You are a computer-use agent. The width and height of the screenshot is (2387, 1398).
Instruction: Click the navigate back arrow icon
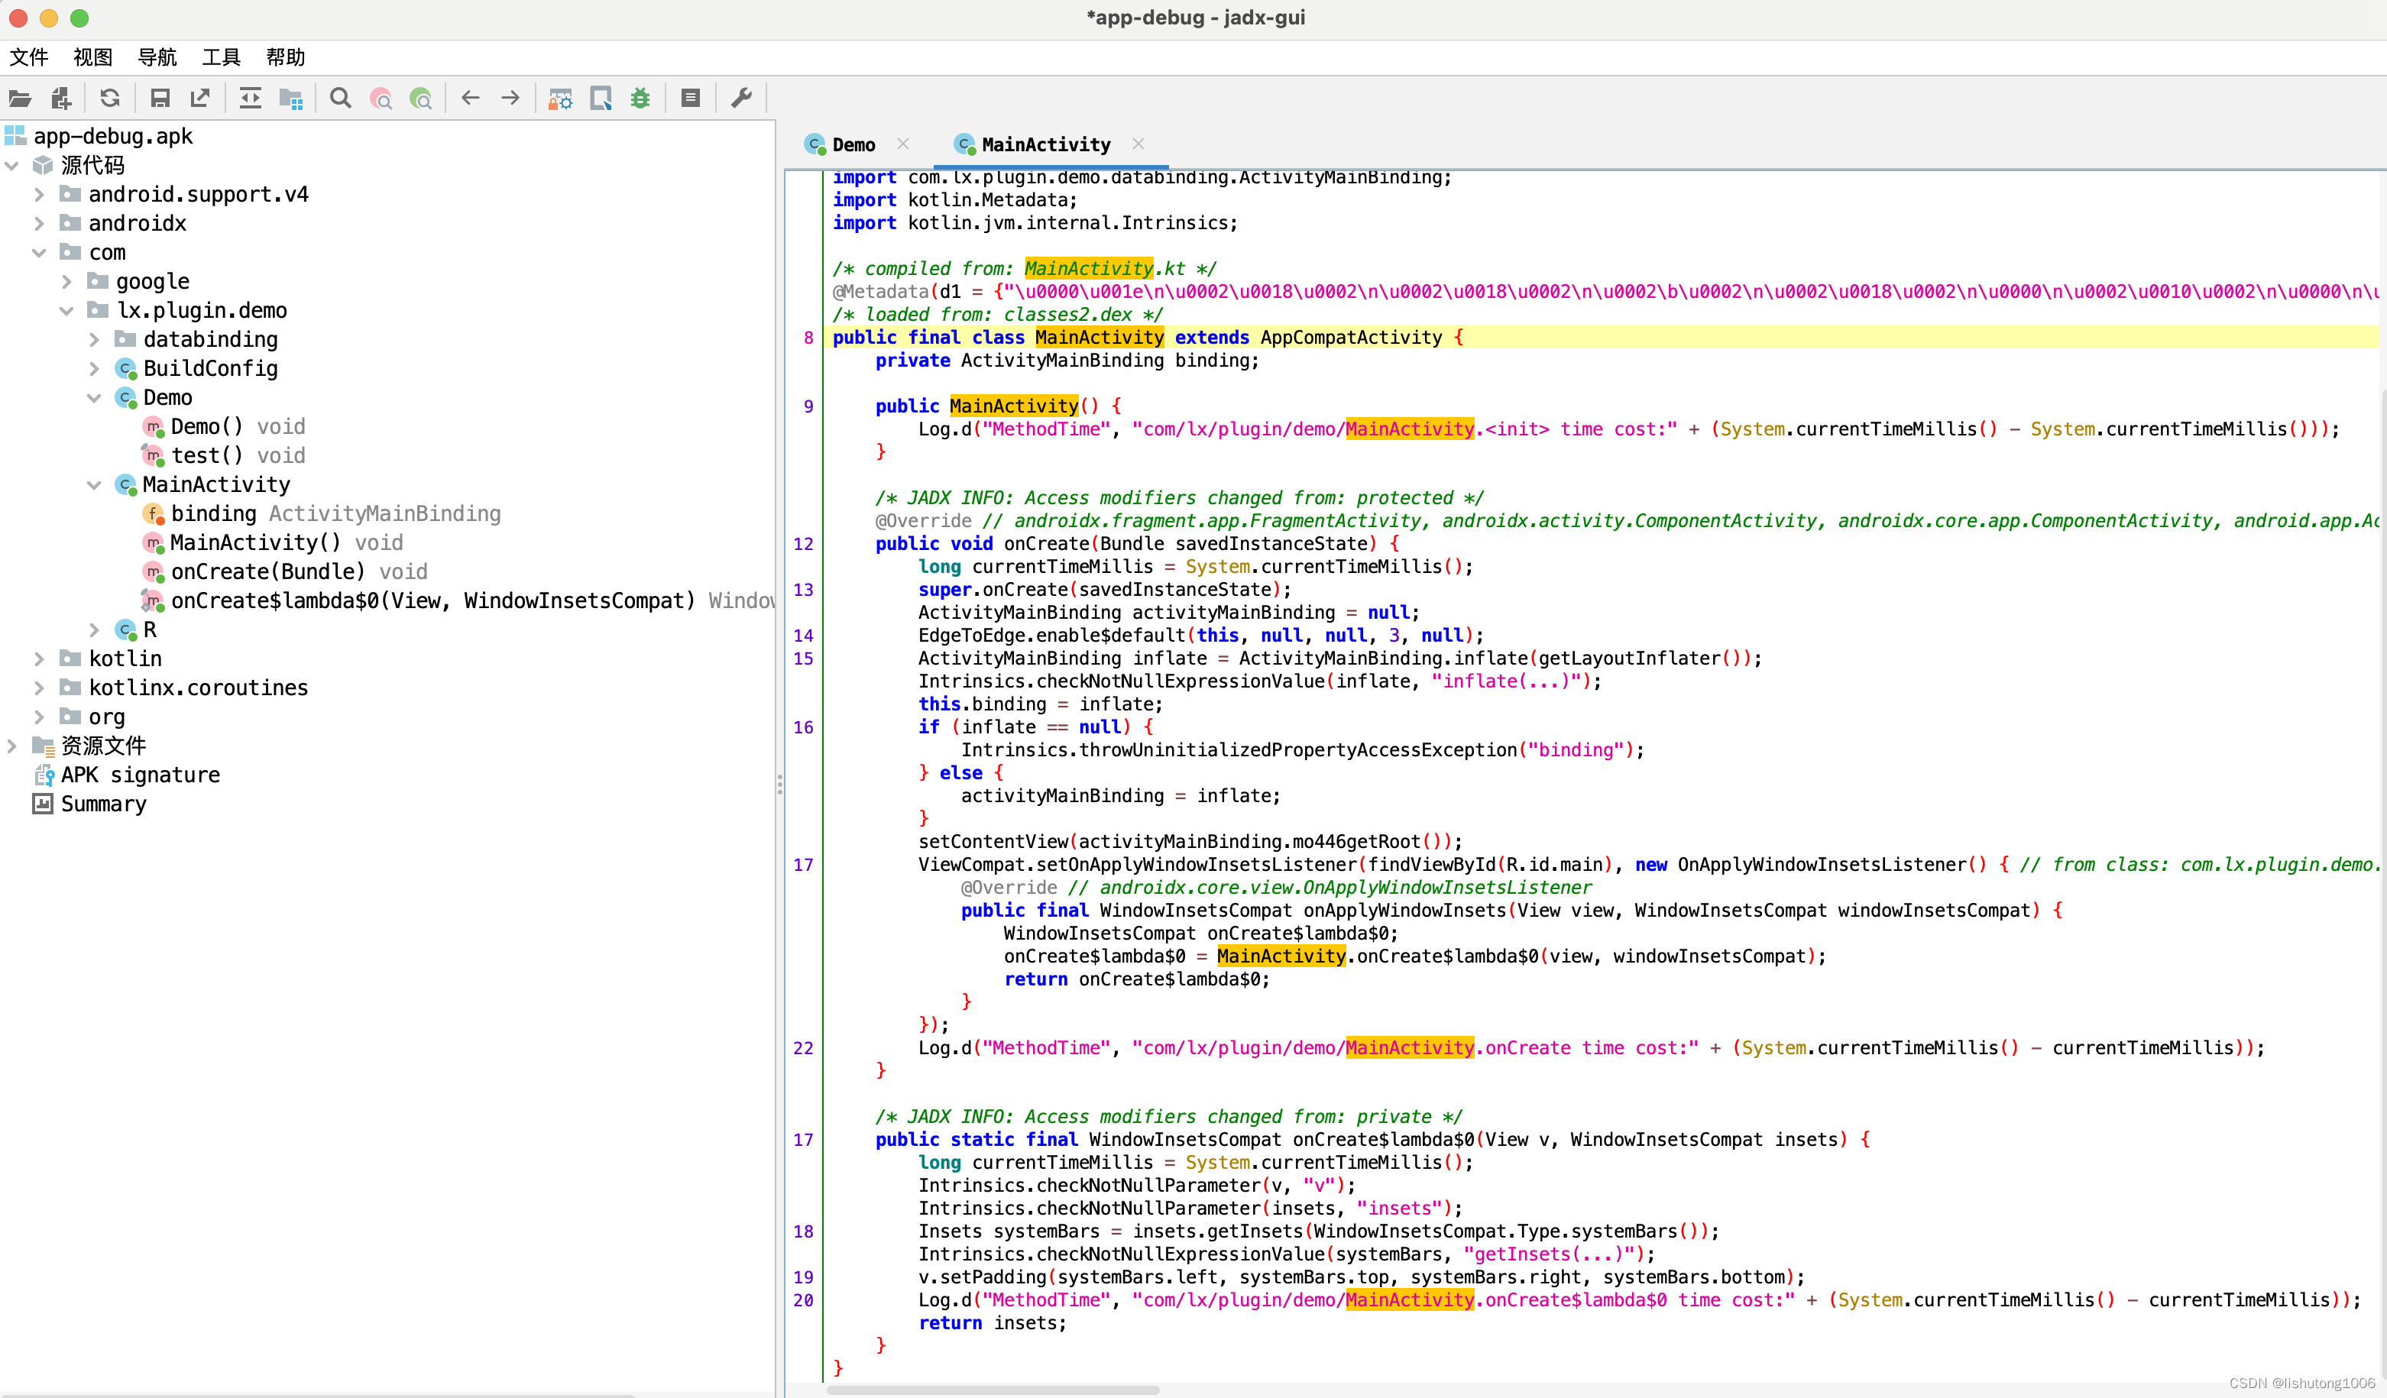click(x=470, y=99)
